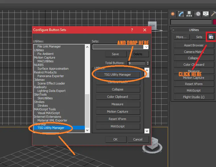Select the indented Strokes entry
The height and width of the screenshot is (167, 216).
(x=43, y=106)
